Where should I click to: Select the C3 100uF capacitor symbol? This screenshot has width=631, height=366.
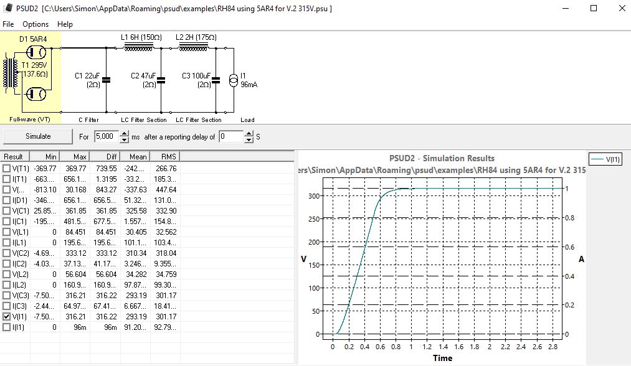pos(216,80)
